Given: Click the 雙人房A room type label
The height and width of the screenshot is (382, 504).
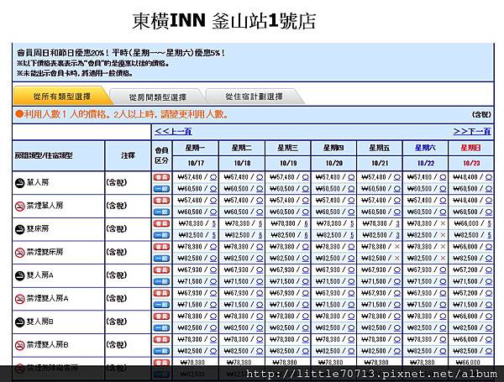Looking at the screenshot, I should coord(39,275).
